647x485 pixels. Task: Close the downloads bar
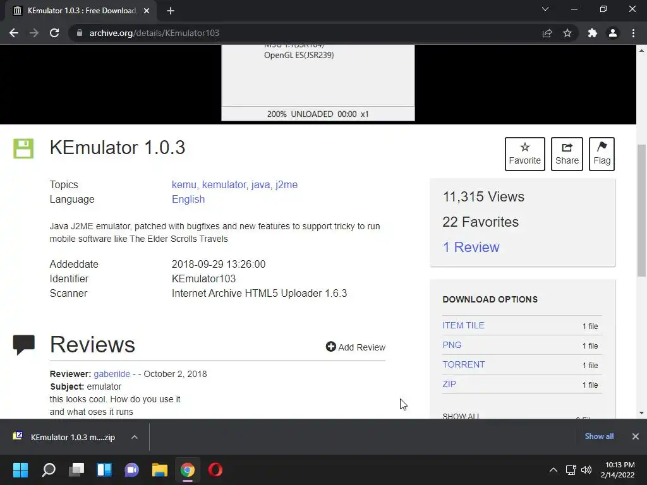636,436
